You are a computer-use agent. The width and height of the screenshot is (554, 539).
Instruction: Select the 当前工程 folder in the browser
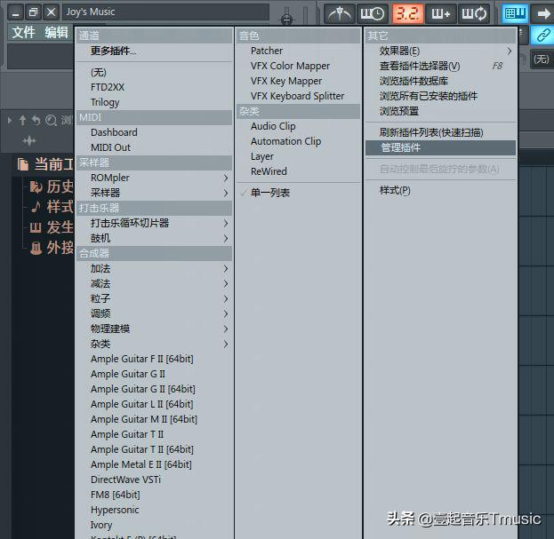(x=49, y=164)
